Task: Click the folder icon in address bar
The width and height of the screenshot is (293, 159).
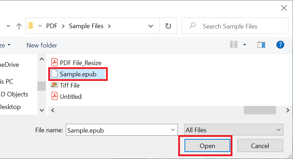Action: click(x=31, y=26)
